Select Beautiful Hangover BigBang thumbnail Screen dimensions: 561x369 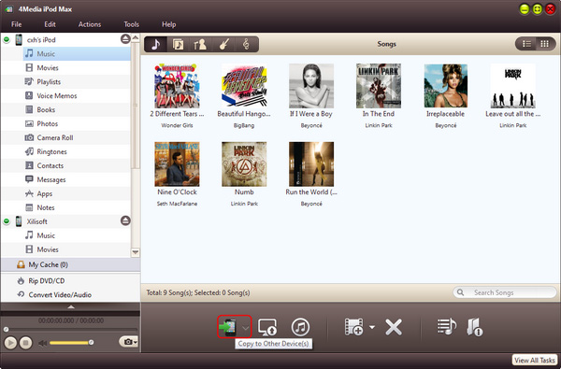click(244, 86)
